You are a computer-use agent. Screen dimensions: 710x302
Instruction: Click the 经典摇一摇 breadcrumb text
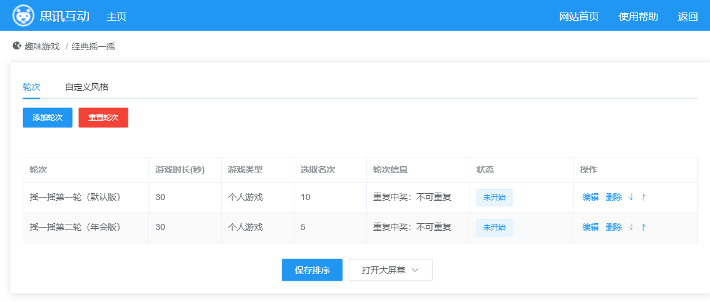[93, 46]
